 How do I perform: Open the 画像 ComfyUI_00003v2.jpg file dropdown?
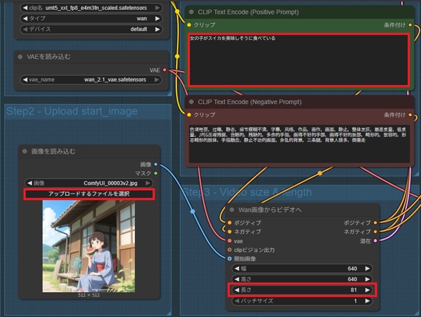(x=89, y=183)
